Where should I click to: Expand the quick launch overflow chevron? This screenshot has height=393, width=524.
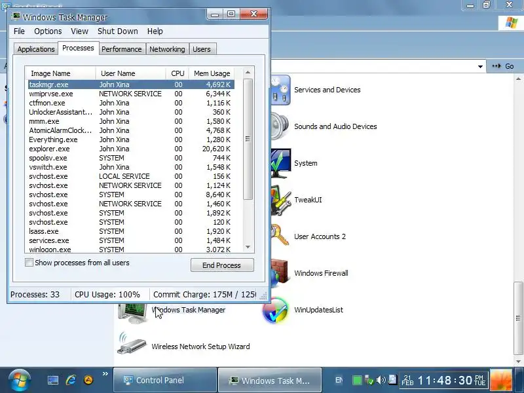(105, 373)
